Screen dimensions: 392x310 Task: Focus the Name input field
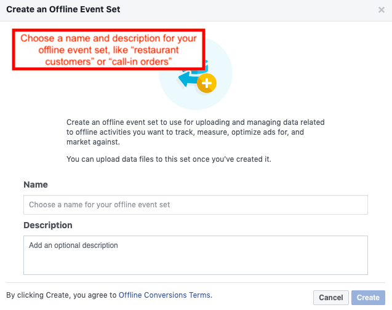click(x=196, y=205)
